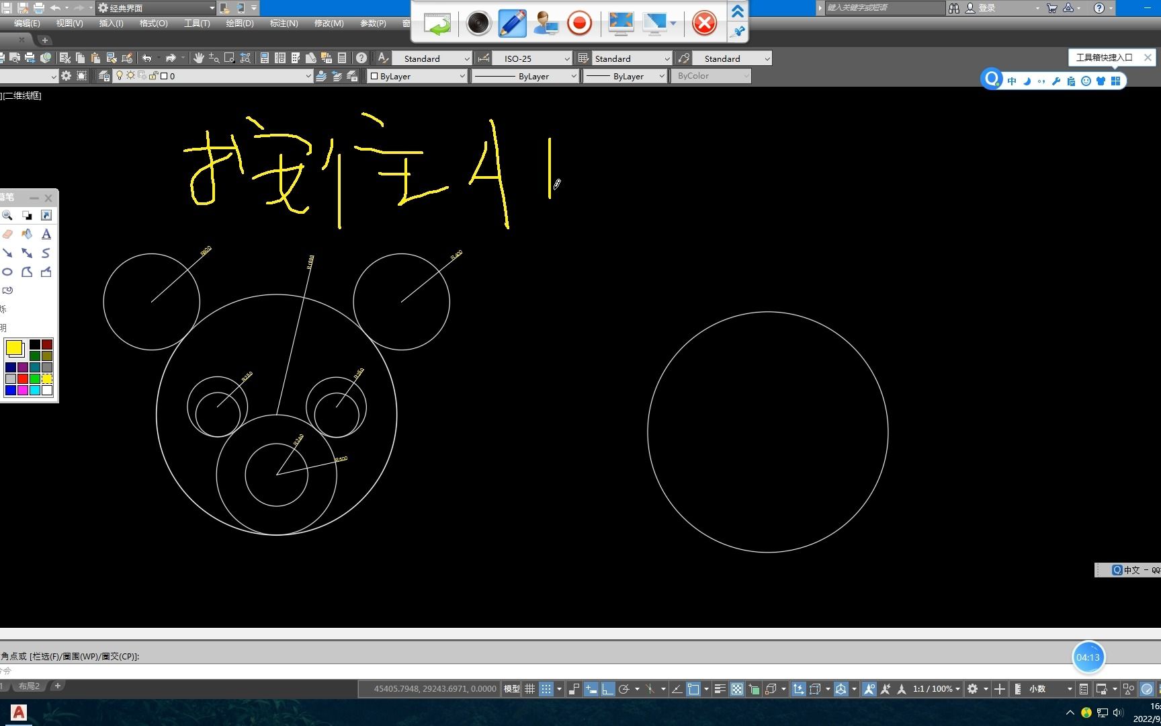Open the 插入(I) menu

(x=111, y=23)
